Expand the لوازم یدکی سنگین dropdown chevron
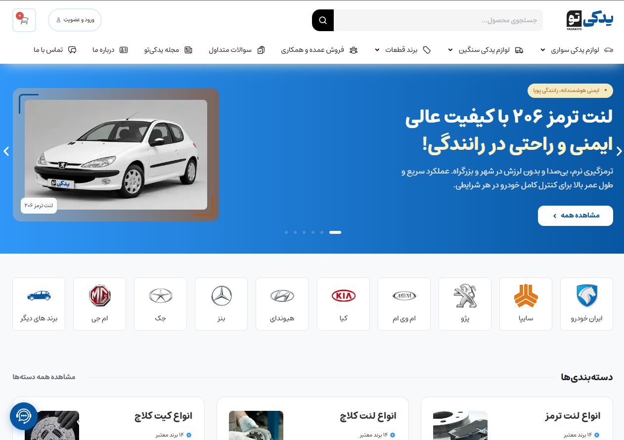Viewport: 624px width, 440px height. pos(450,50)
